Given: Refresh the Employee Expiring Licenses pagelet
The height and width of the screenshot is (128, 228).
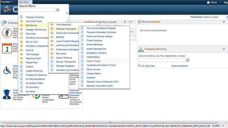Looking at the screenshot, I should click(125, 22).
